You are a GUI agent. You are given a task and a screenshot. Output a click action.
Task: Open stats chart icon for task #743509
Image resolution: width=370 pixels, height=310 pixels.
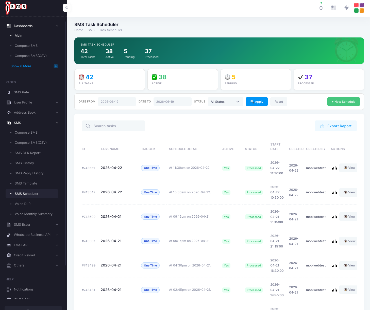click(x=334, y=217)
